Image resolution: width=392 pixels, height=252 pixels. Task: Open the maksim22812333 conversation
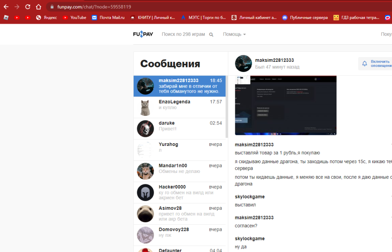[x=180, y=86]
